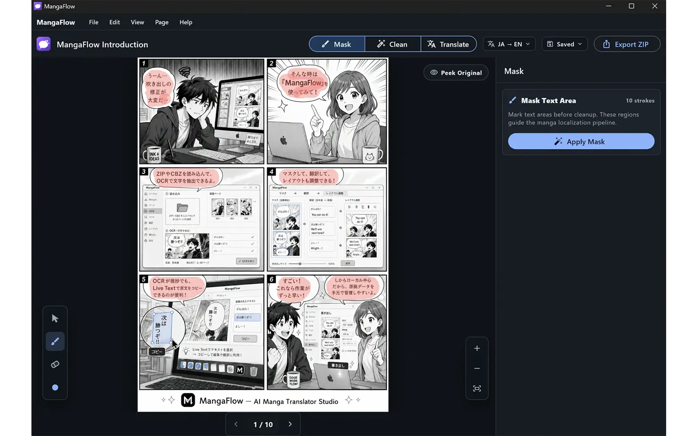Maximize the MangaFlow window

[631, 6]
